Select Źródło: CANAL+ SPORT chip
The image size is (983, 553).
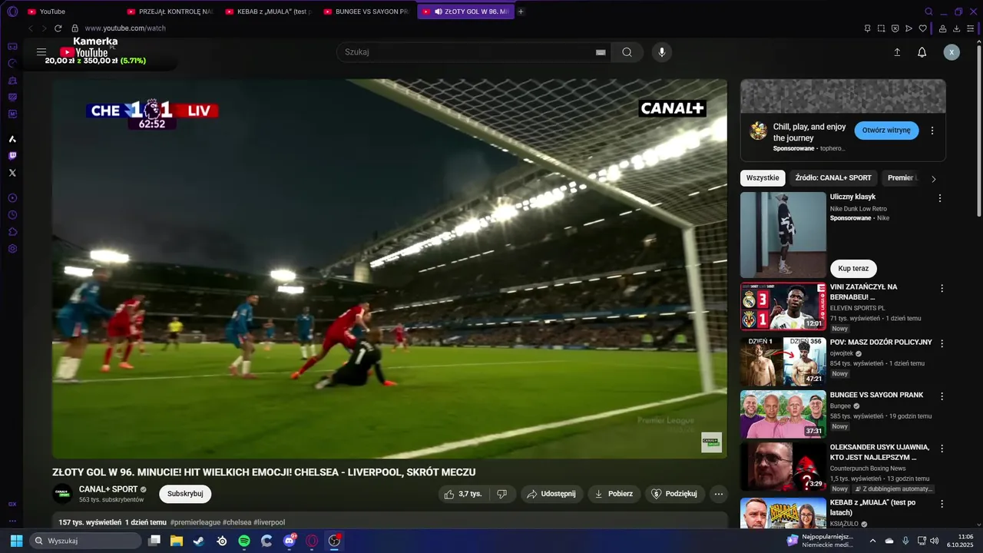833,178
